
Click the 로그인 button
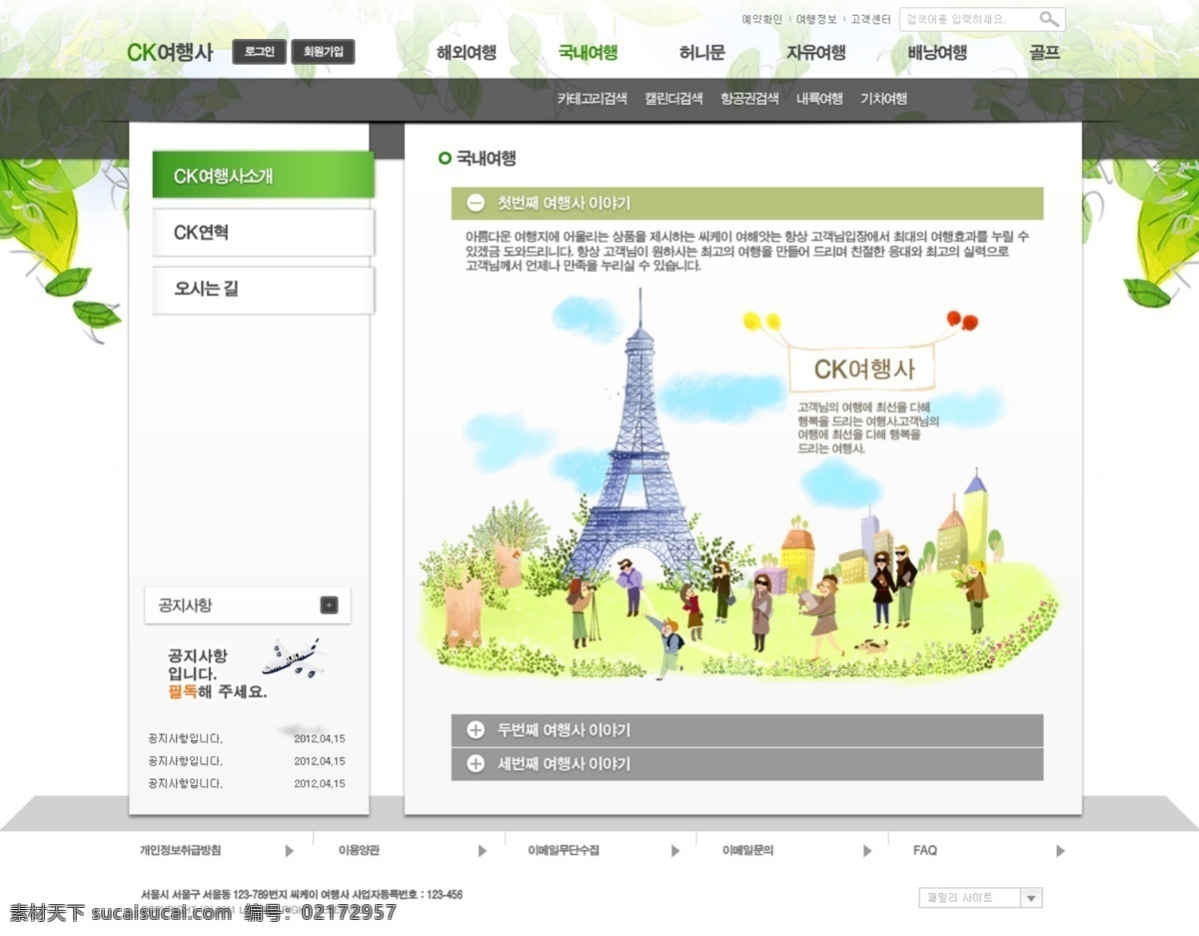tap(260, 52)
